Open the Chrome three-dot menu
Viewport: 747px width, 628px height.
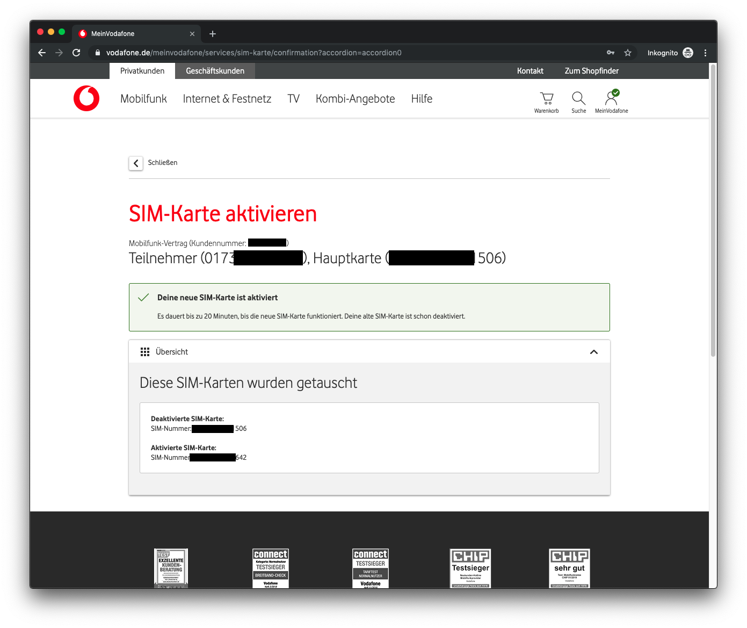point(705,53)
